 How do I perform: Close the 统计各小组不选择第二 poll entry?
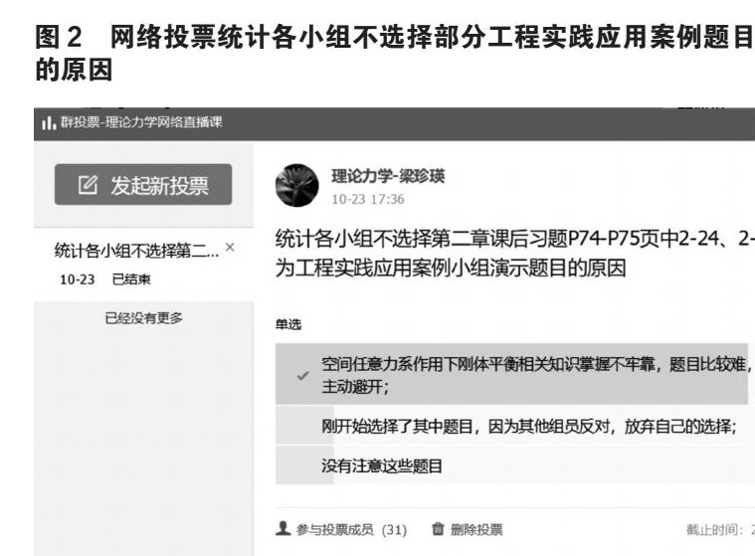click(x=230, y=248)
